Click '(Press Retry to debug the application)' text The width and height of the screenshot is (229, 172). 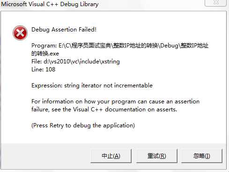pyautogui.click(x=83, y=125)
